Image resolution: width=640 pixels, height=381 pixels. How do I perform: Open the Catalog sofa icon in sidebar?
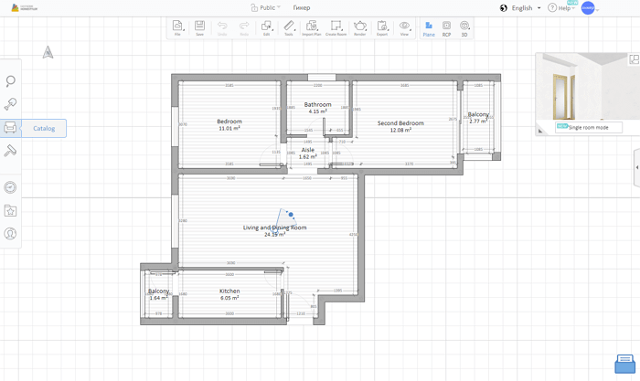[11, 128]
